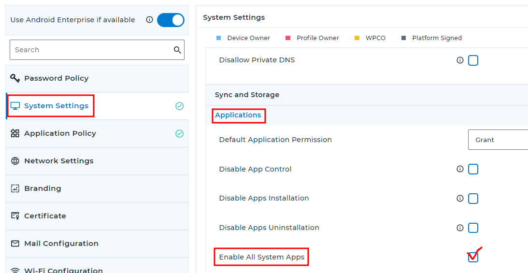Click green check status on Application Policy
Image resolution: width=528 pixels, height=273 pixels.
coord(180,134)
